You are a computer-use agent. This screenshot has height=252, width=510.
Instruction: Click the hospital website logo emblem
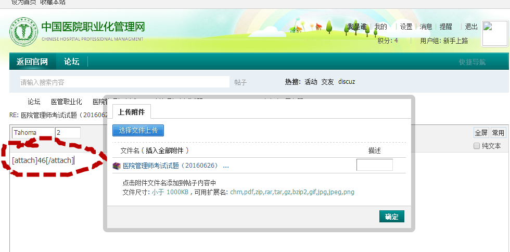click(x=24, y=33)
